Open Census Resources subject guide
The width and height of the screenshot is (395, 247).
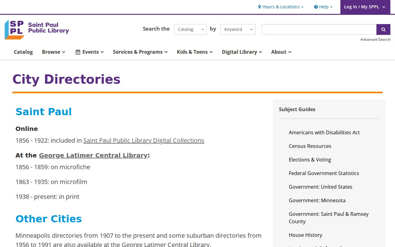(310, 146)
